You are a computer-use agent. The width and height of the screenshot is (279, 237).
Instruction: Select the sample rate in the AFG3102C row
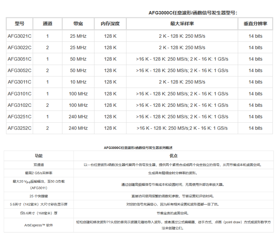click(x=182, y=105)
